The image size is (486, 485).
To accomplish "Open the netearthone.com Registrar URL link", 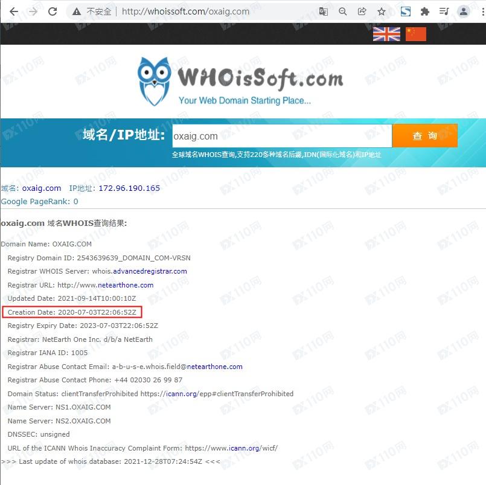I will pyautogui.click(x=126, y=285).
